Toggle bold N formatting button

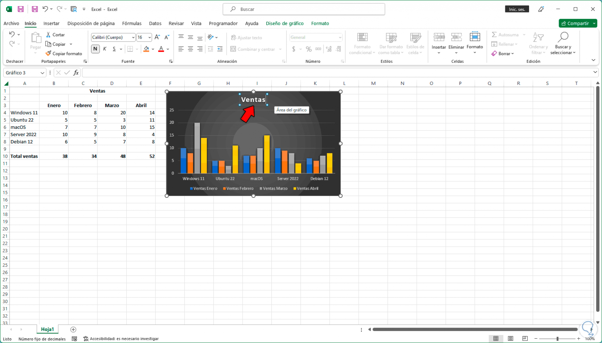(95, 49)
